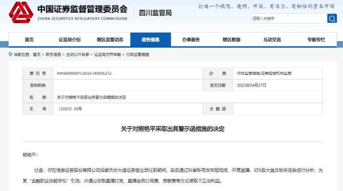Open the 辖区数据 navigation tab

click(232, 40)
